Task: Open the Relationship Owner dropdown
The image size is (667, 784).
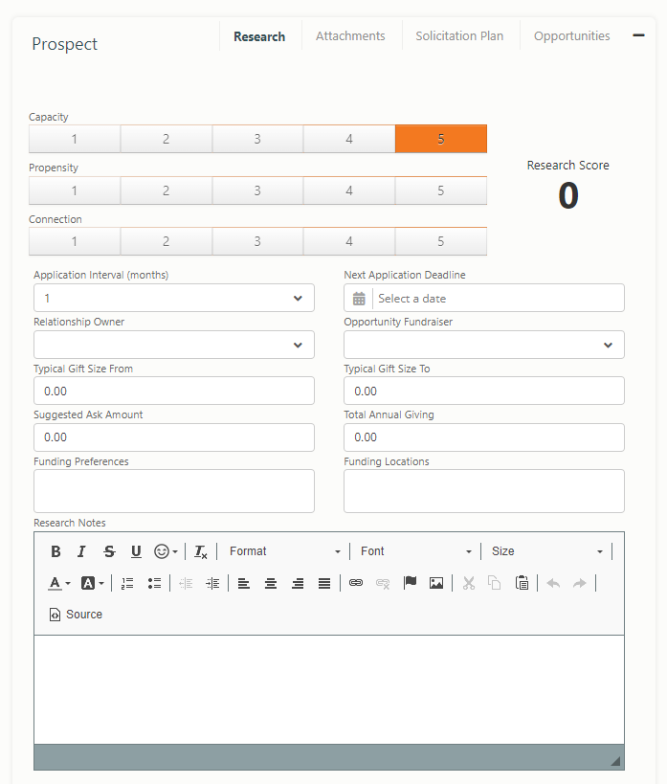Action: [174, 345]
